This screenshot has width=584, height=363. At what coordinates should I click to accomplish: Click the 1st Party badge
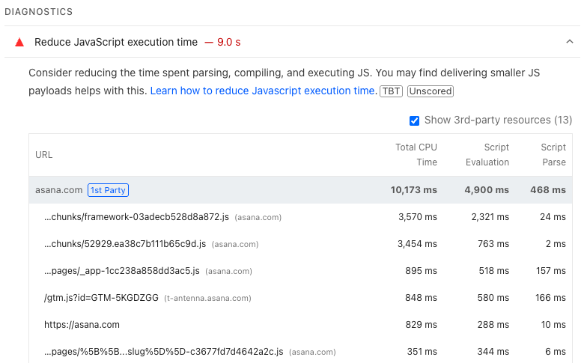108,190
